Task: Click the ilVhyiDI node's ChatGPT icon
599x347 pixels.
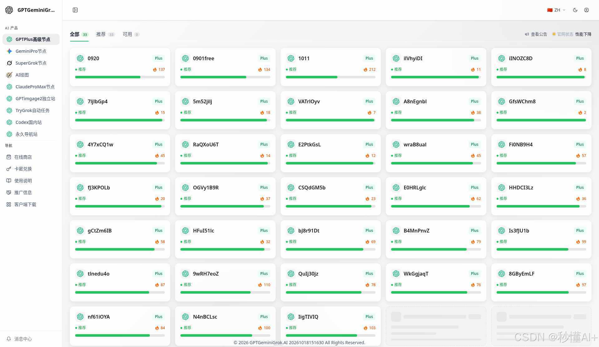Action: click(396, 58)
